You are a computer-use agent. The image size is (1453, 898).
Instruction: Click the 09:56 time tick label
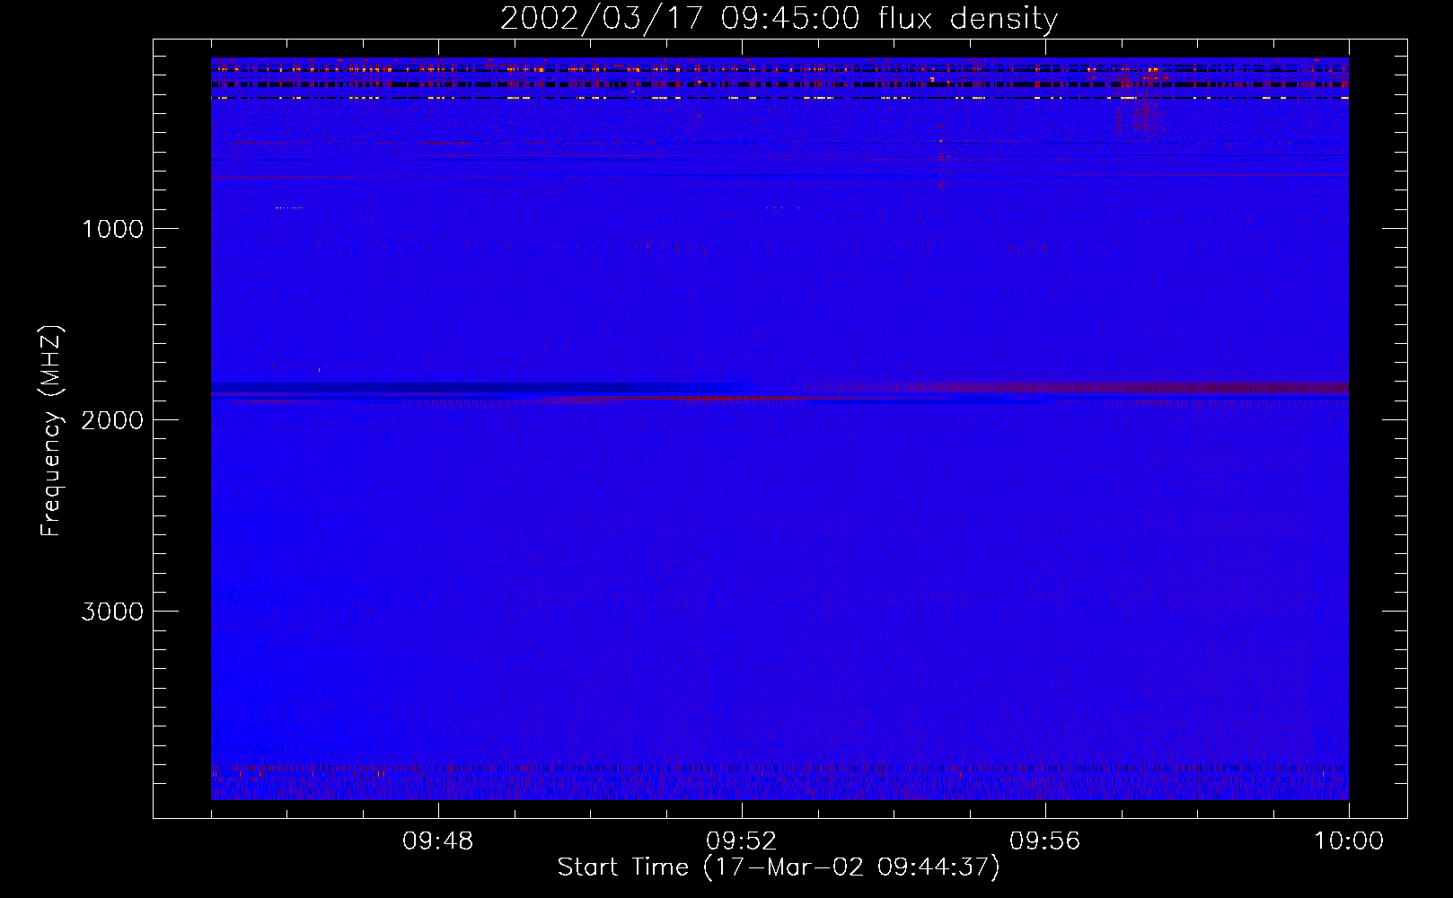pos(1045,841)
